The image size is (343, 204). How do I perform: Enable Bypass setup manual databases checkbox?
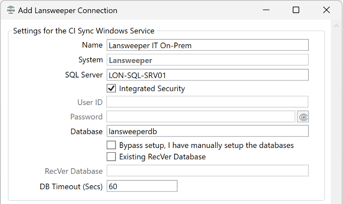tap(111, 145)
